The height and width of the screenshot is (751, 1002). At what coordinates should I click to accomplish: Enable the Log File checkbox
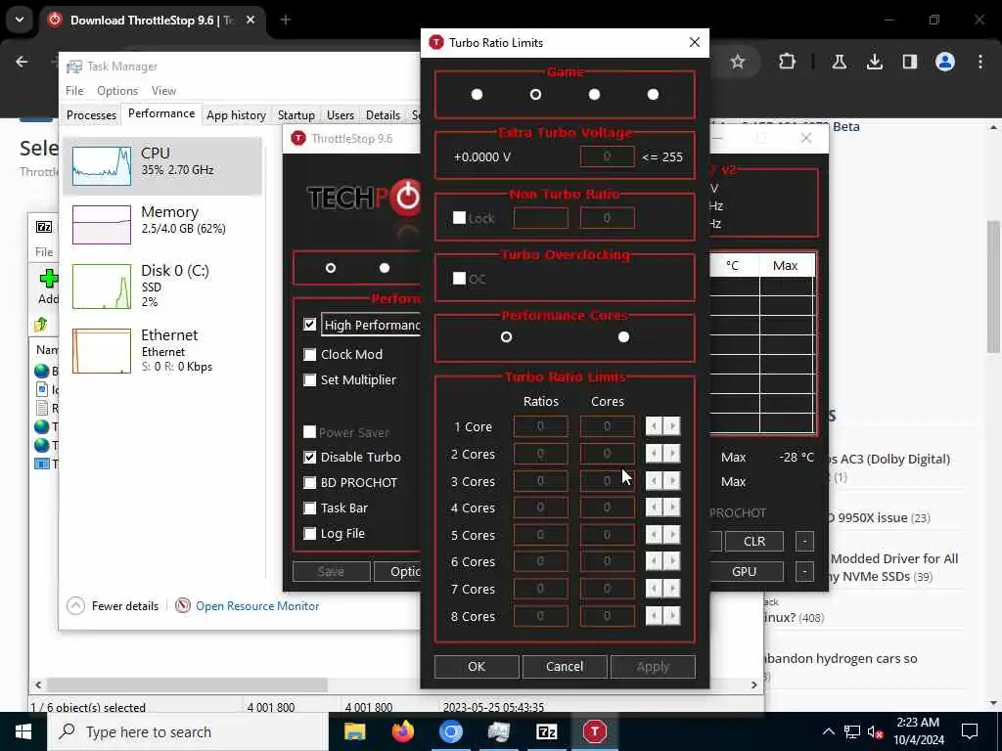pyautogui.click(x=310, y=533)
